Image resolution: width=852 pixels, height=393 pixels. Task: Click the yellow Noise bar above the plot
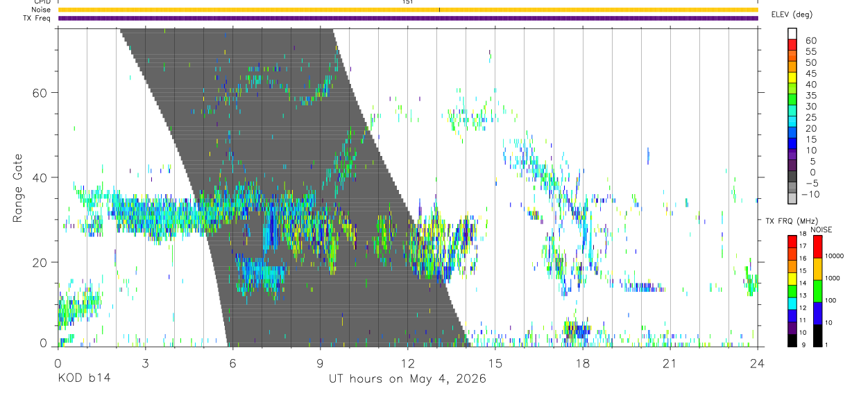(407, 10)
